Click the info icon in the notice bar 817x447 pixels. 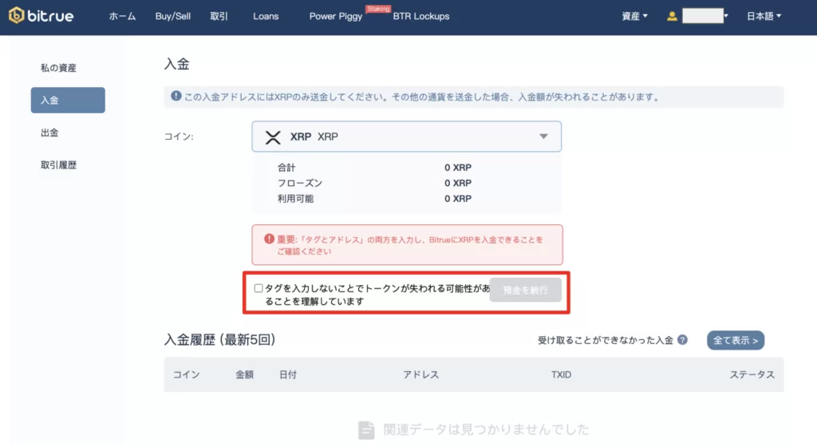[176, 97]
